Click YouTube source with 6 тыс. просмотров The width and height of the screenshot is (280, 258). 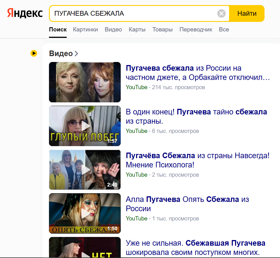point(136,131)
